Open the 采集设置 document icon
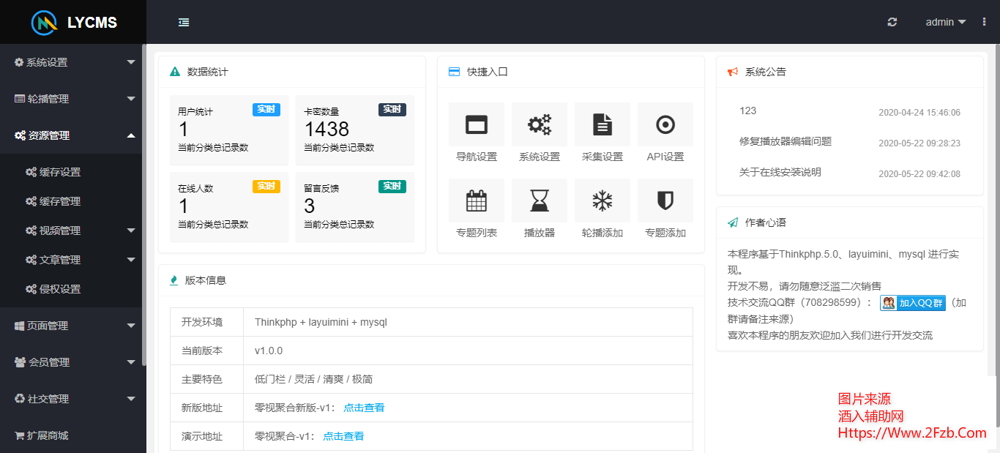Viewport: 1000px width, 453px height. pyautogui.click(x=602, y=125)
